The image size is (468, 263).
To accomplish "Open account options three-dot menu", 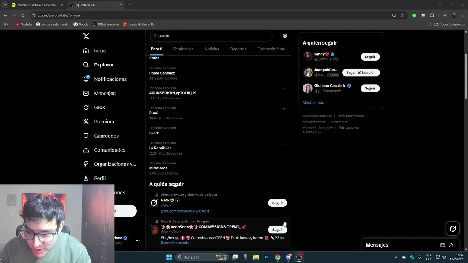I will pos(138,240).
